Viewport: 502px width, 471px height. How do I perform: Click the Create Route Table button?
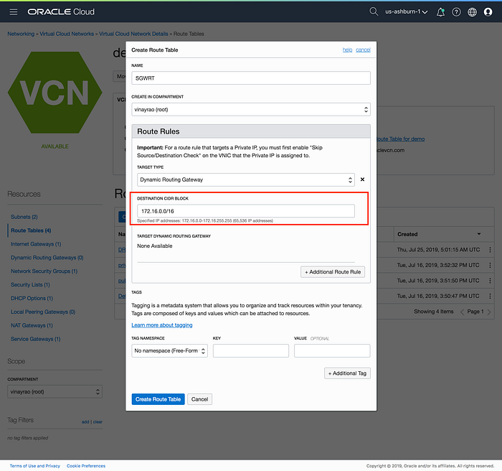click(158, 399)
